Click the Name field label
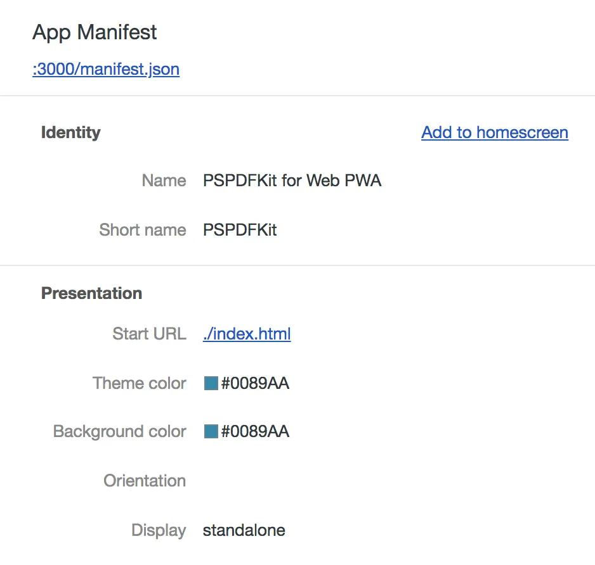Image resolution: width=595 pixels, height=565 pixels. tap(164, 181)
